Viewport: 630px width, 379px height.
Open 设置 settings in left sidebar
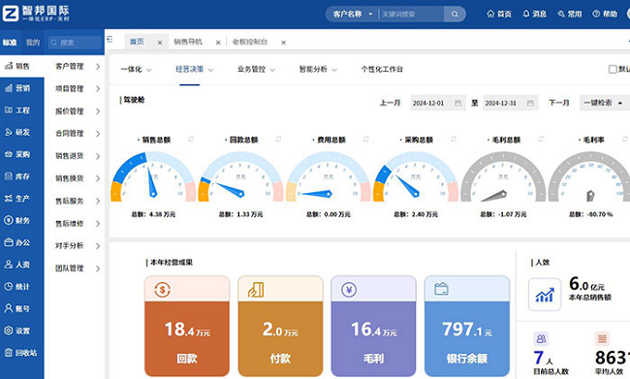pos(17,331)
